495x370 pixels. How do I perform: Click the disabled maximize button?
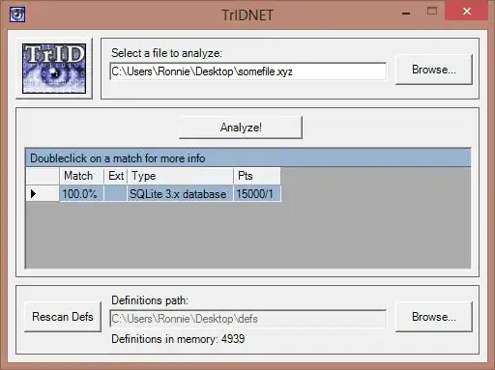(432, 12)
